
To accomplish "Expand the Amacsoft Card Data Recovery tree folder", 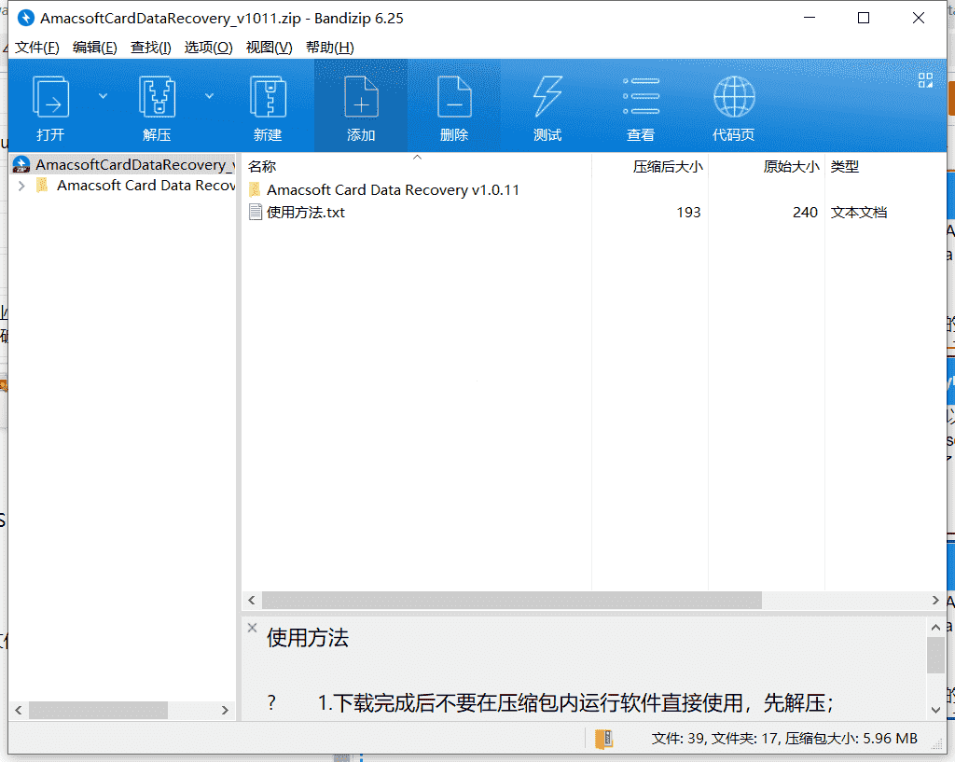I will tap(22, 186).
